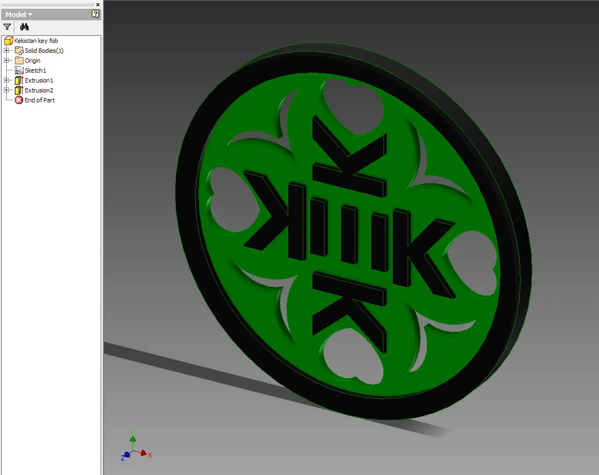
Task: Expand the Extrusion2 node
Action: 6,90
